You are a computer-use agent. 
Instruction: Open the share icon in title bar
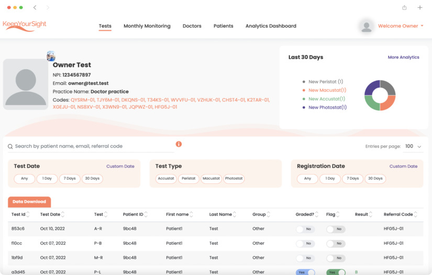point(404,7)
